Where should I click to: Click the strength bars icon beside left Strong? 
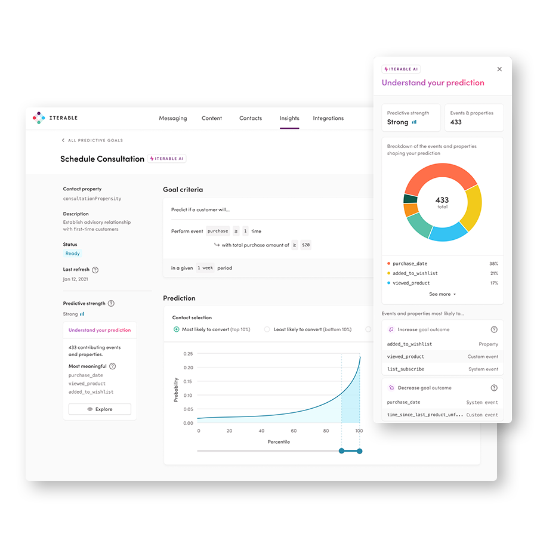[x=82, y=314]
